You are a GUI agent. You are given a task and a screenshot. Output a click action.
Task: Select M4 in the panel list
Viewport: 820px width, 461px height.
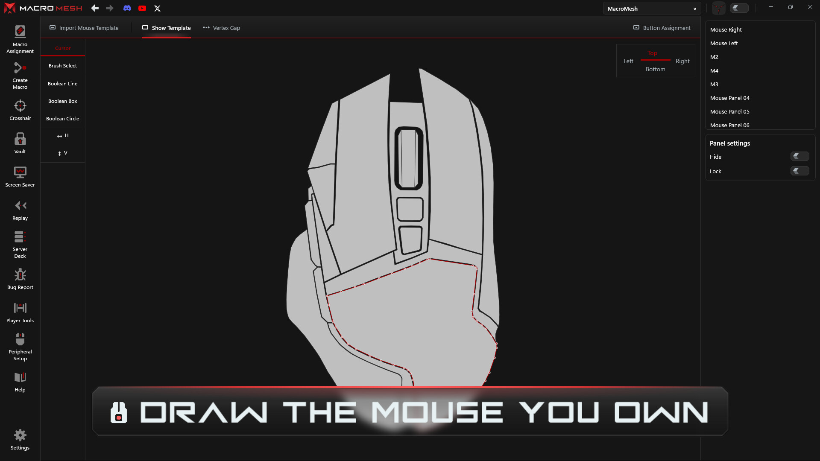click(x=714, y=70)
